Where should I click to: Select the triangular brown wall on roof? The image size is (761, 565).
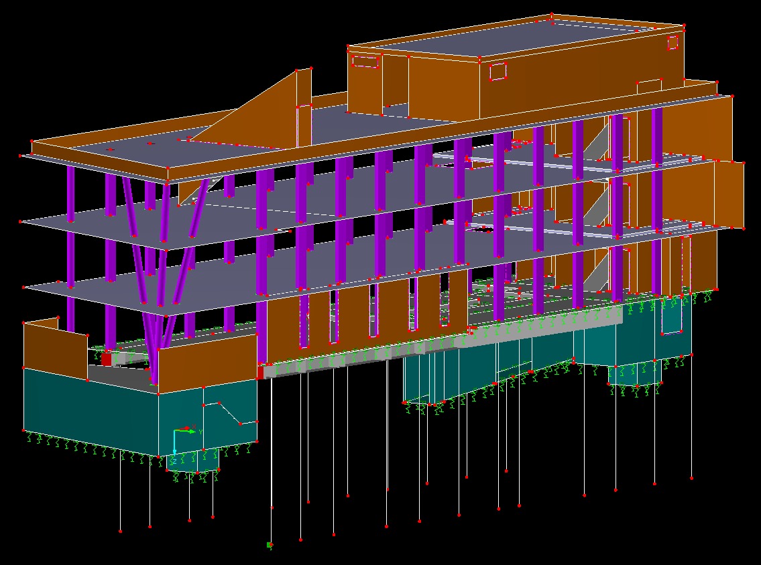tap(268, 114)
